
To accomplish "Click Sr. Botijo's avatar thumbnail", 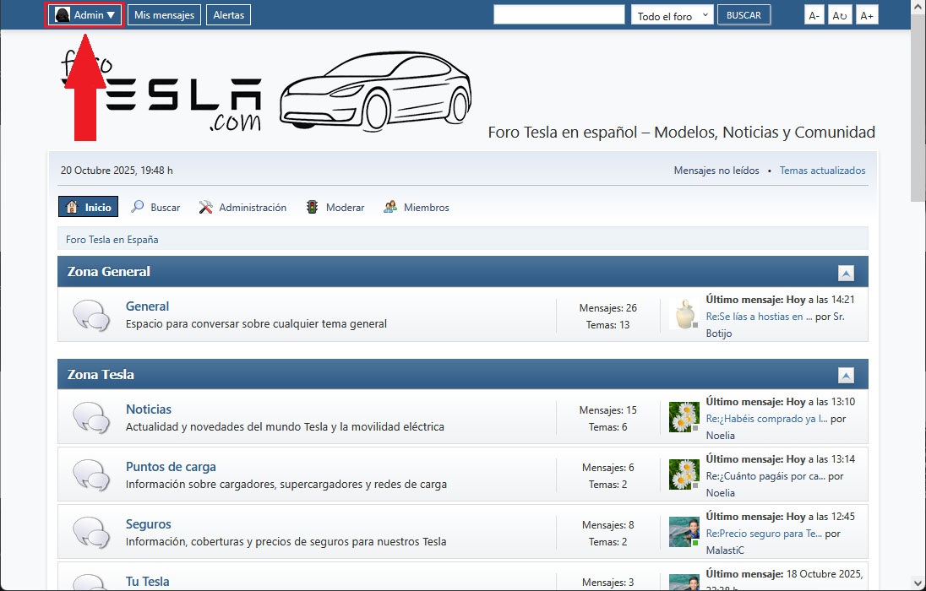I will click(684, 315).
